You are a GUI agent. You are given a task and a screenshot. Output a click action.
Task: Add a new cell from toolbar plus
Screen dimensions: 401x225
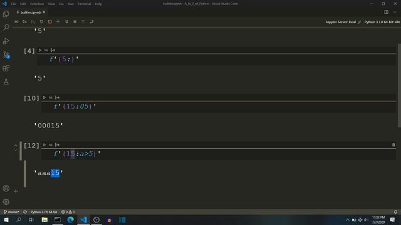58,22
